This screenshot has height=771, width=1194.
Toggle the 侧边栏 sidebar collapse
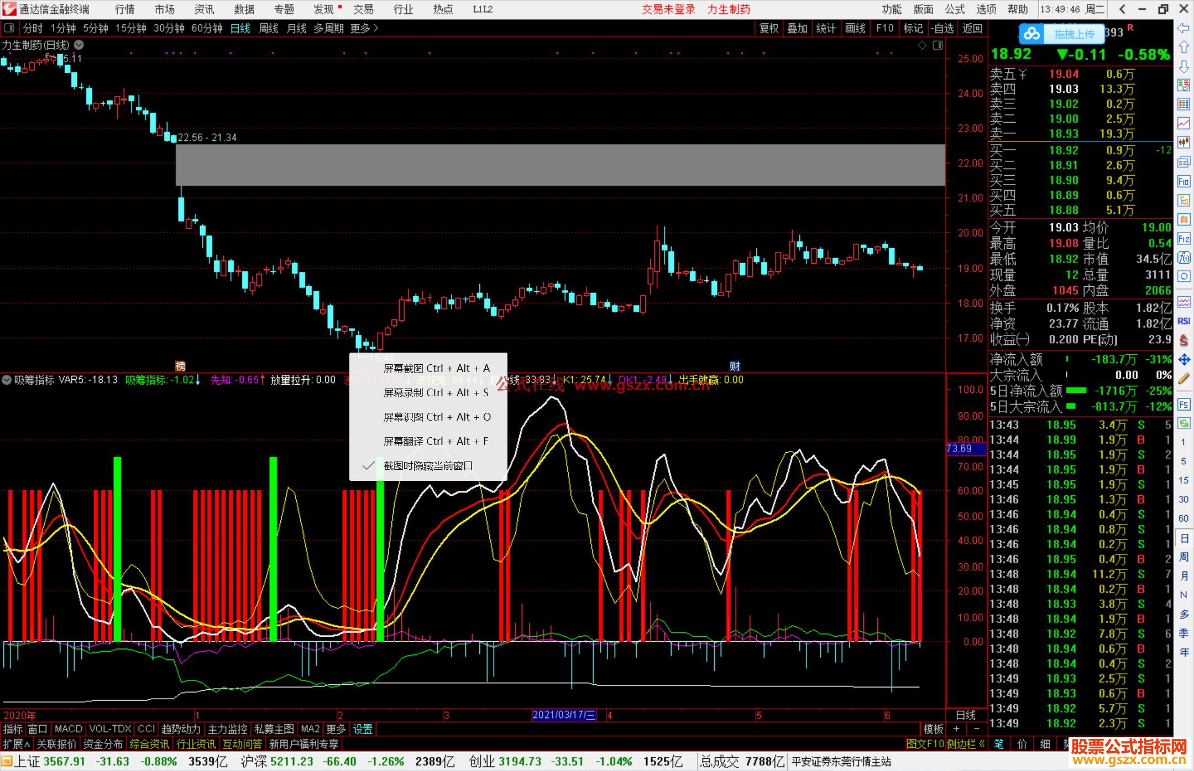click(x=966, y=744)
